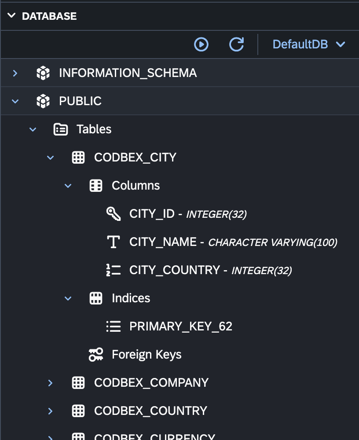The height and width of the screenshot is (440, 359).
Task: Collapse the DATABASE panel header chevron
Action: point(11,16)
